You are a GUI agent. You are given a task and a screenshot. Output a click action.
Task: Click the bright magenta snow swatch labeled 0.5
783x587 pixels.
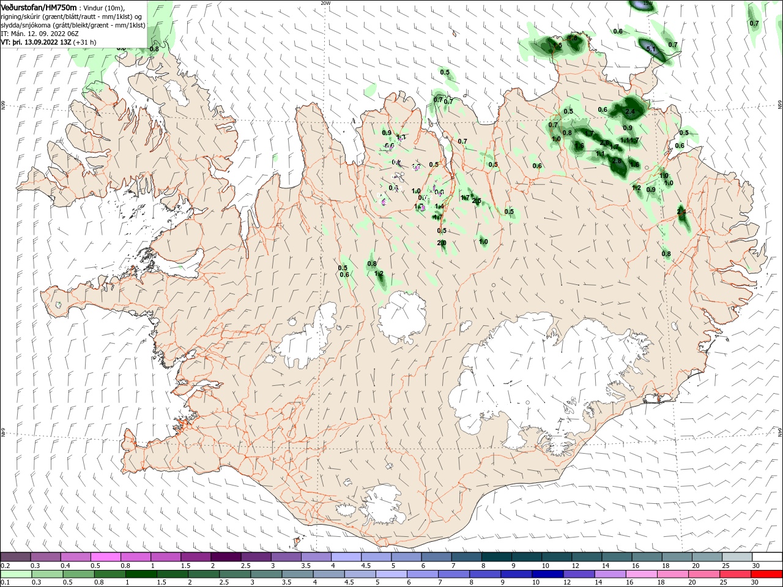tap(105, 557)
